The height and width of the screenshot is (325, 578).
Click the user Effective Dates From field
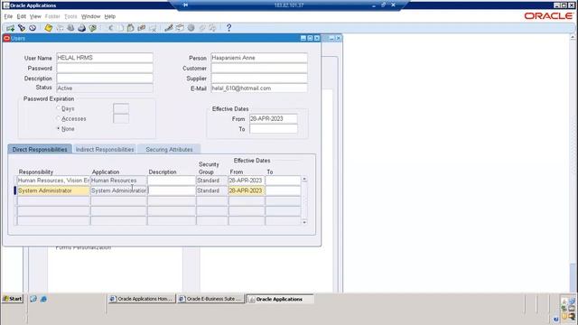pyautogui.click(x=273, y=118)
